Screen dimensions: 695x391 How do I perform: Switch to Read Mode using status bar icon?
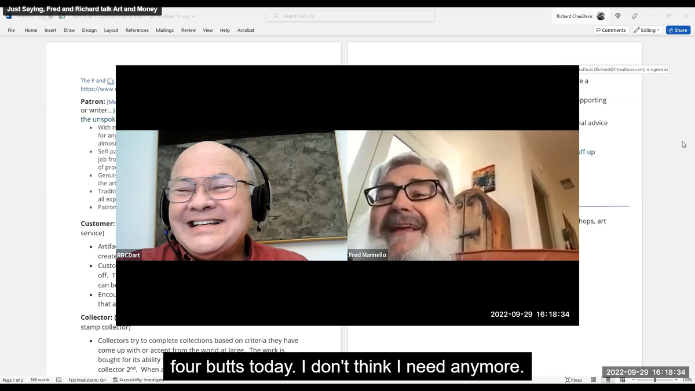[592, 380]
